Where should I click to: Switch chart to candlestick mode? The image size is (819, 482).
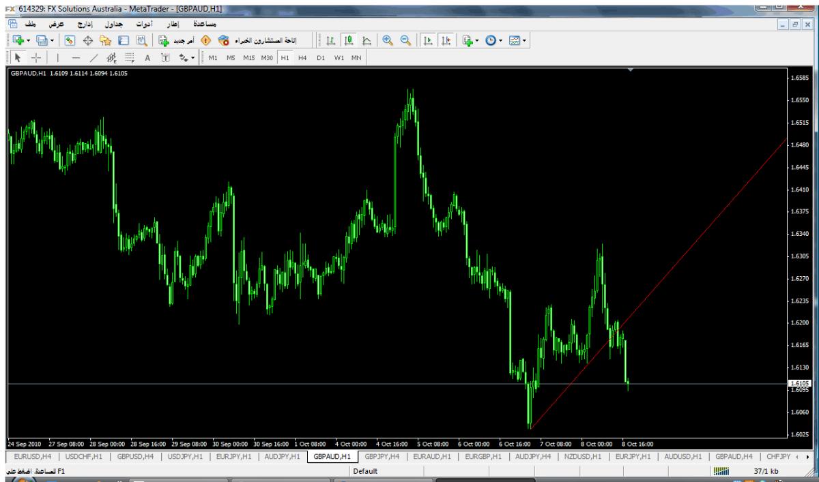coord(348,40)
